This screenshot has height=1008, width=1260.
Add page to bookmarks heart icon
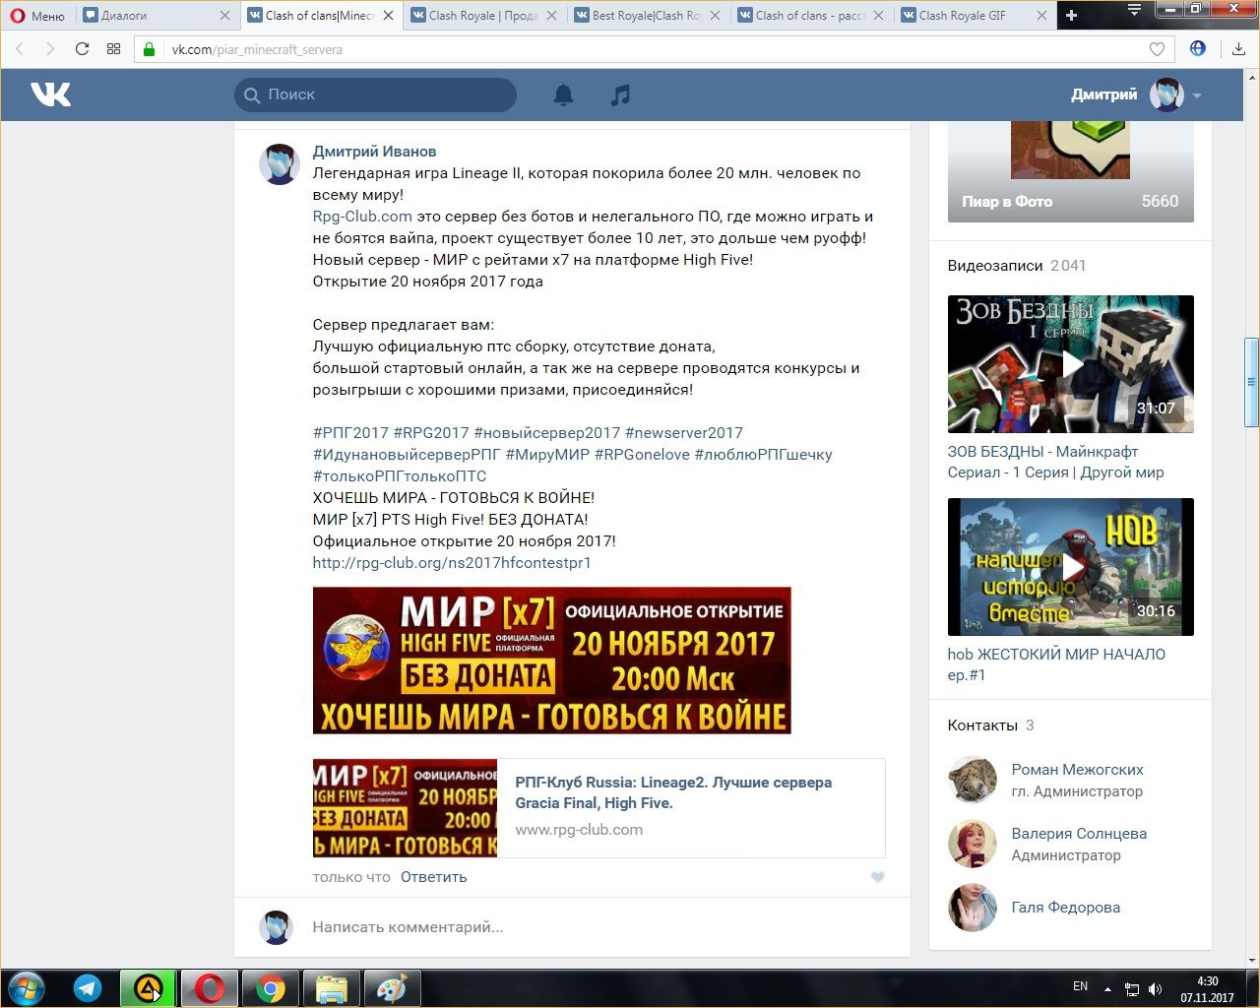click(1157, 49)
